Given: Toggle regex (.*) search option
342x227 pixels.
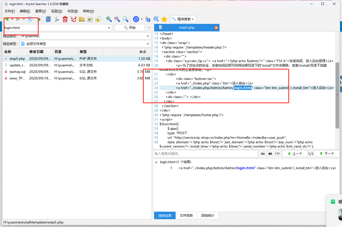Looking at the screenshot, I should [x=277, y=154].
